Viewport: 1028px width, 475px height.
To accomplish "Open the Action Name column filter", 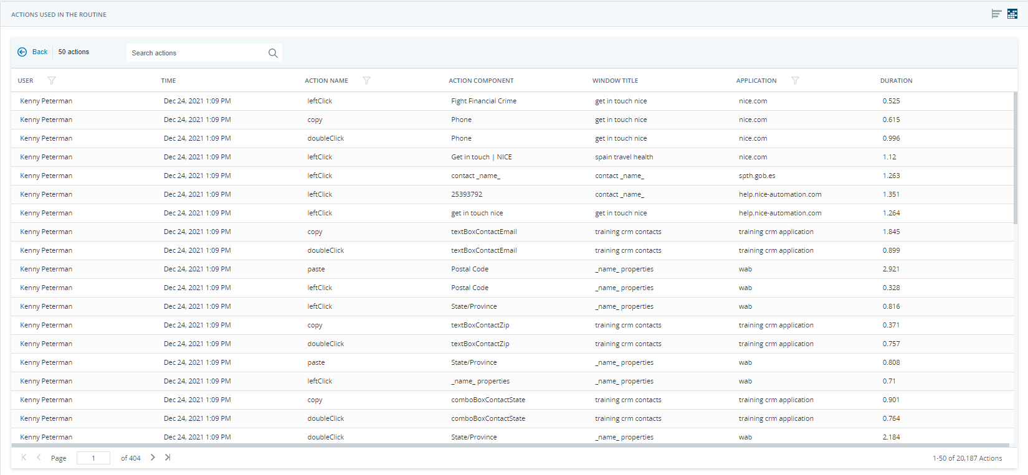I will pos(366,80).
